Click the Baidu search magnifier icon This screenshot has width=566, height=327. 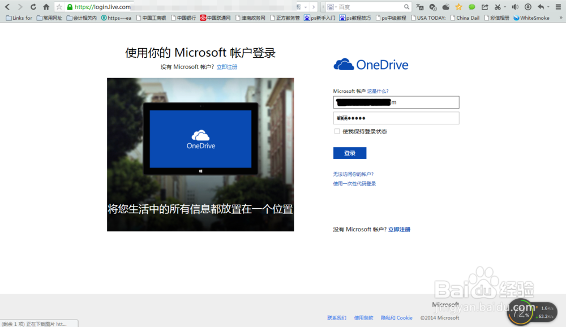tap(406, 7)
